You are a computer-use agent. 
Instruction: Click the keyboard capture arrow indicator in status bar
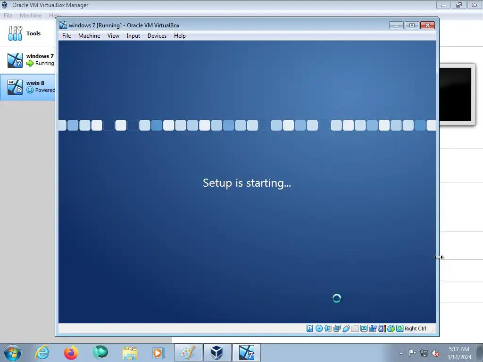point(400,329)
